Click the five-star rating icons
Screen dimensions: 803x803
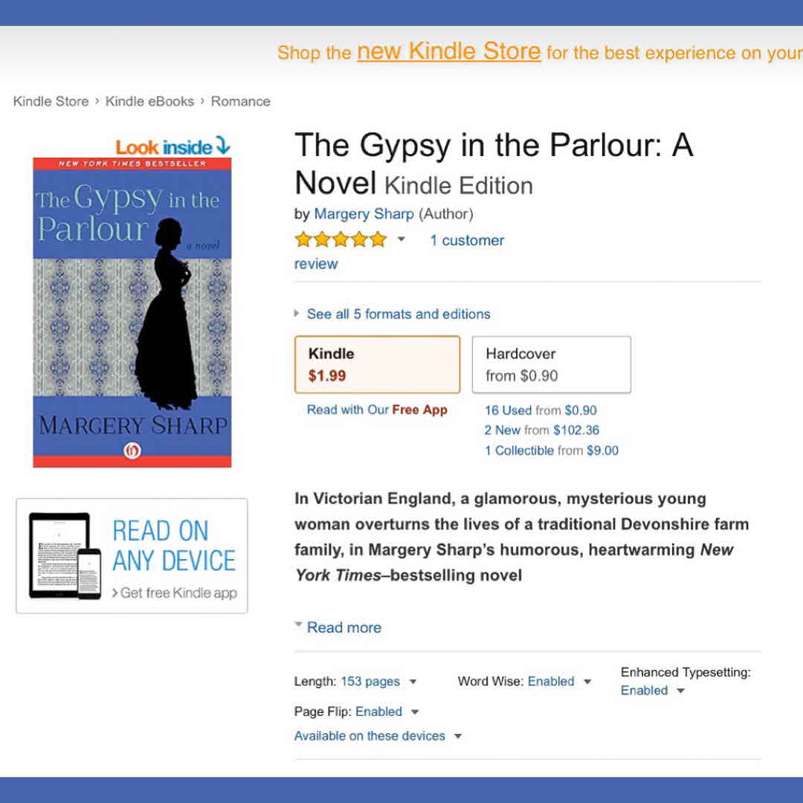(x=341, y=239)
